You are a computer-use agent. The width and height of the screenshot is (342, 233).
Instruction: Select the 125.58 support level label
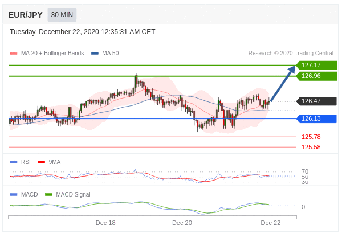(x=311, y=147)
